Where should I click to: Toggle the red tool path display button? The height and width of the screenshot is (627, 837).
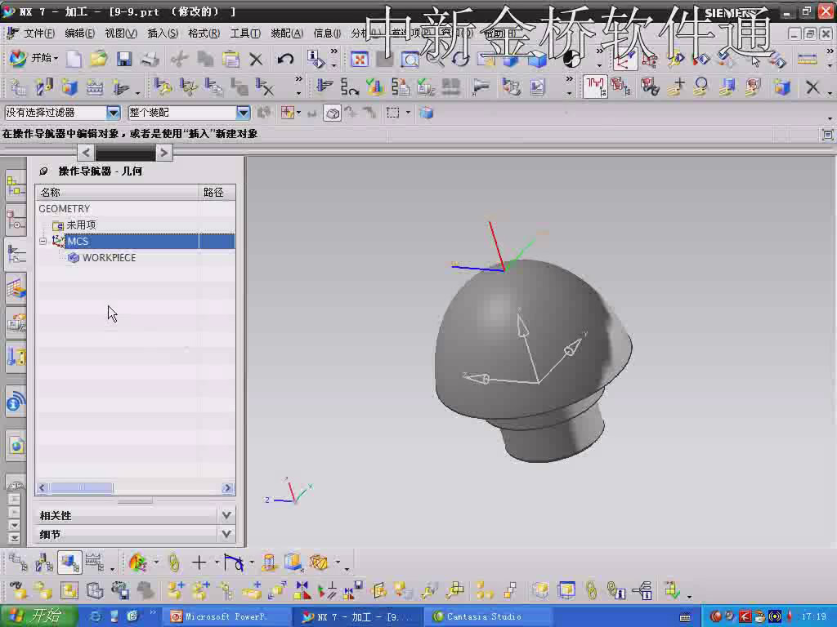595,87
